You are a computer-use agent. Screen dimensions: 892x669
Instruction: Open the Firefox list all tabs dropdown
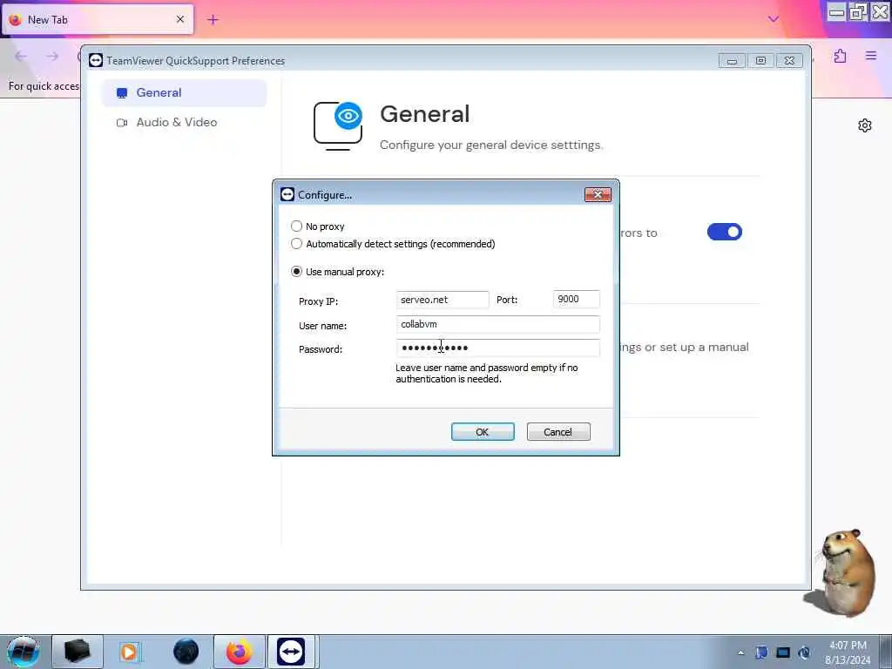click(x=774, y=19)
